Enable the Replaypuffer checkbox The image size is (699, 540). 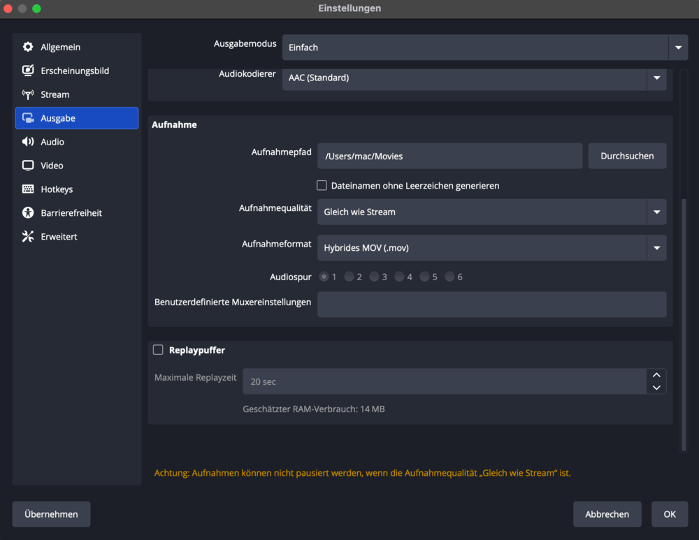point(158,350)
